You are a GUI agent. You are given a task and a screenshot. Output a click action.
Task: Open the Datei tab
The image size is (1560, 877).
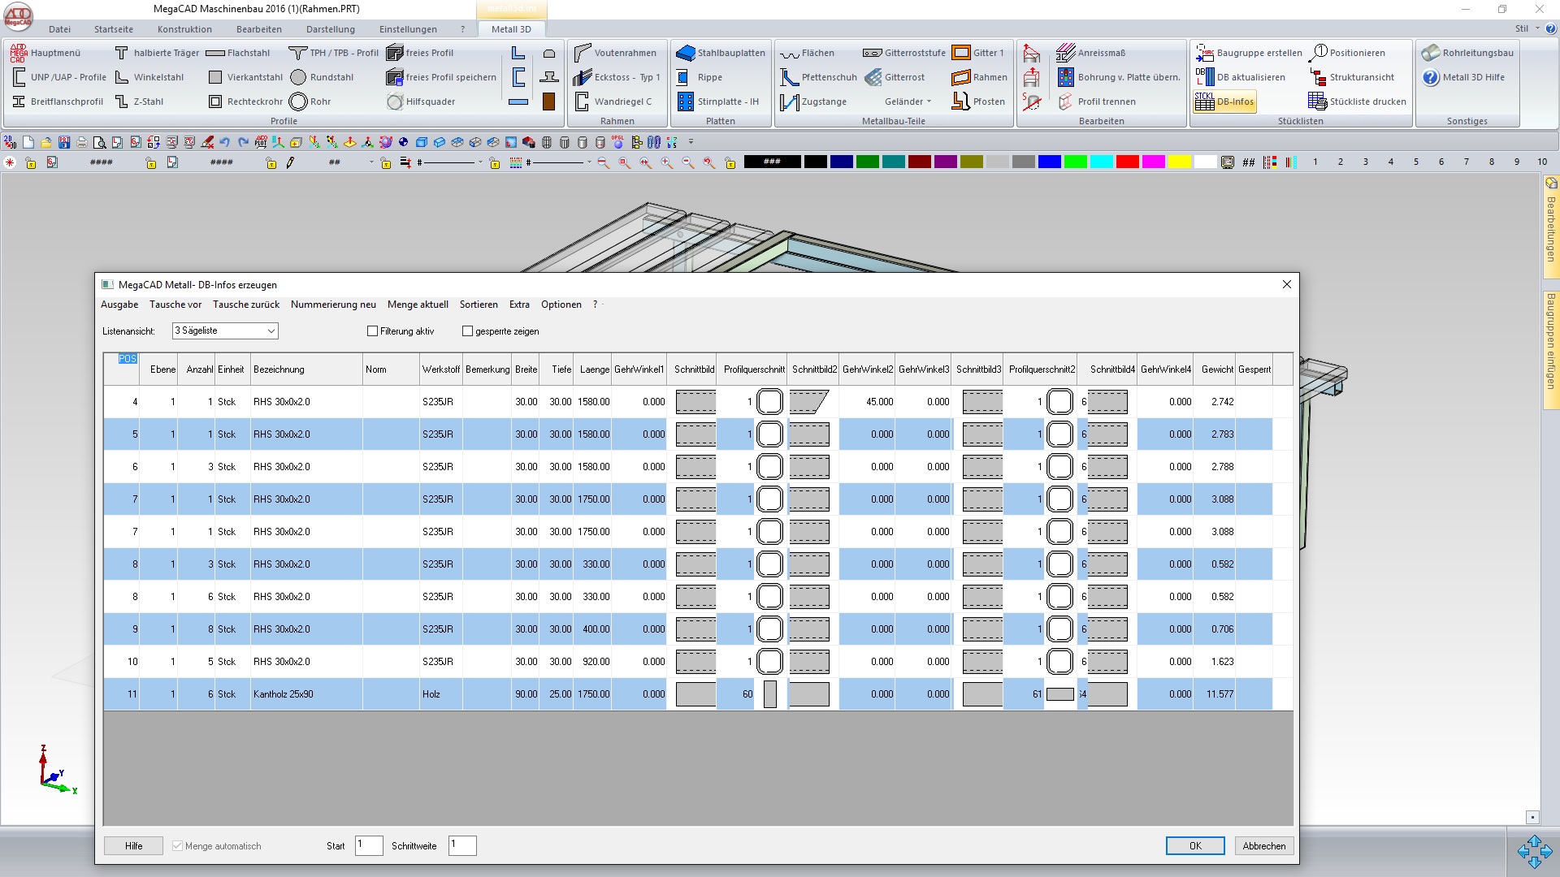[x=59, y=29]
